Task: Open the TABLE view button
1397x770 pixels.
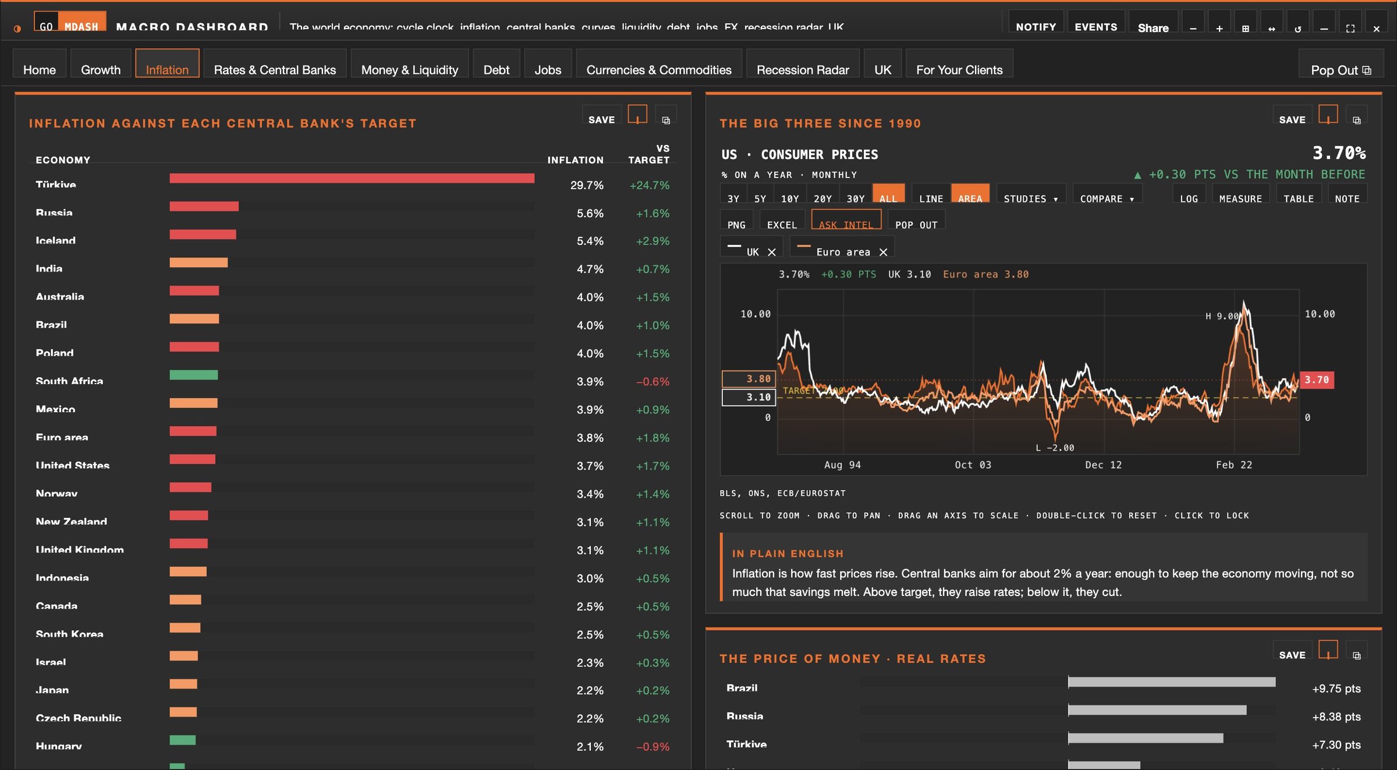Action: (1299, 193)
